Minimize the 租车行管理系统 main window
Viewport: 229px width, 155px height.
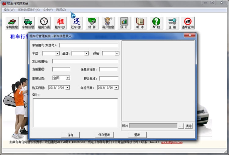click(x=206, y=3)
